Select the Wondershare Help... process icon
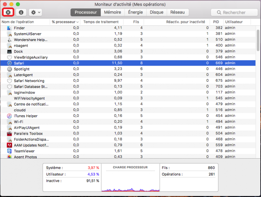 tap(9, 40)
